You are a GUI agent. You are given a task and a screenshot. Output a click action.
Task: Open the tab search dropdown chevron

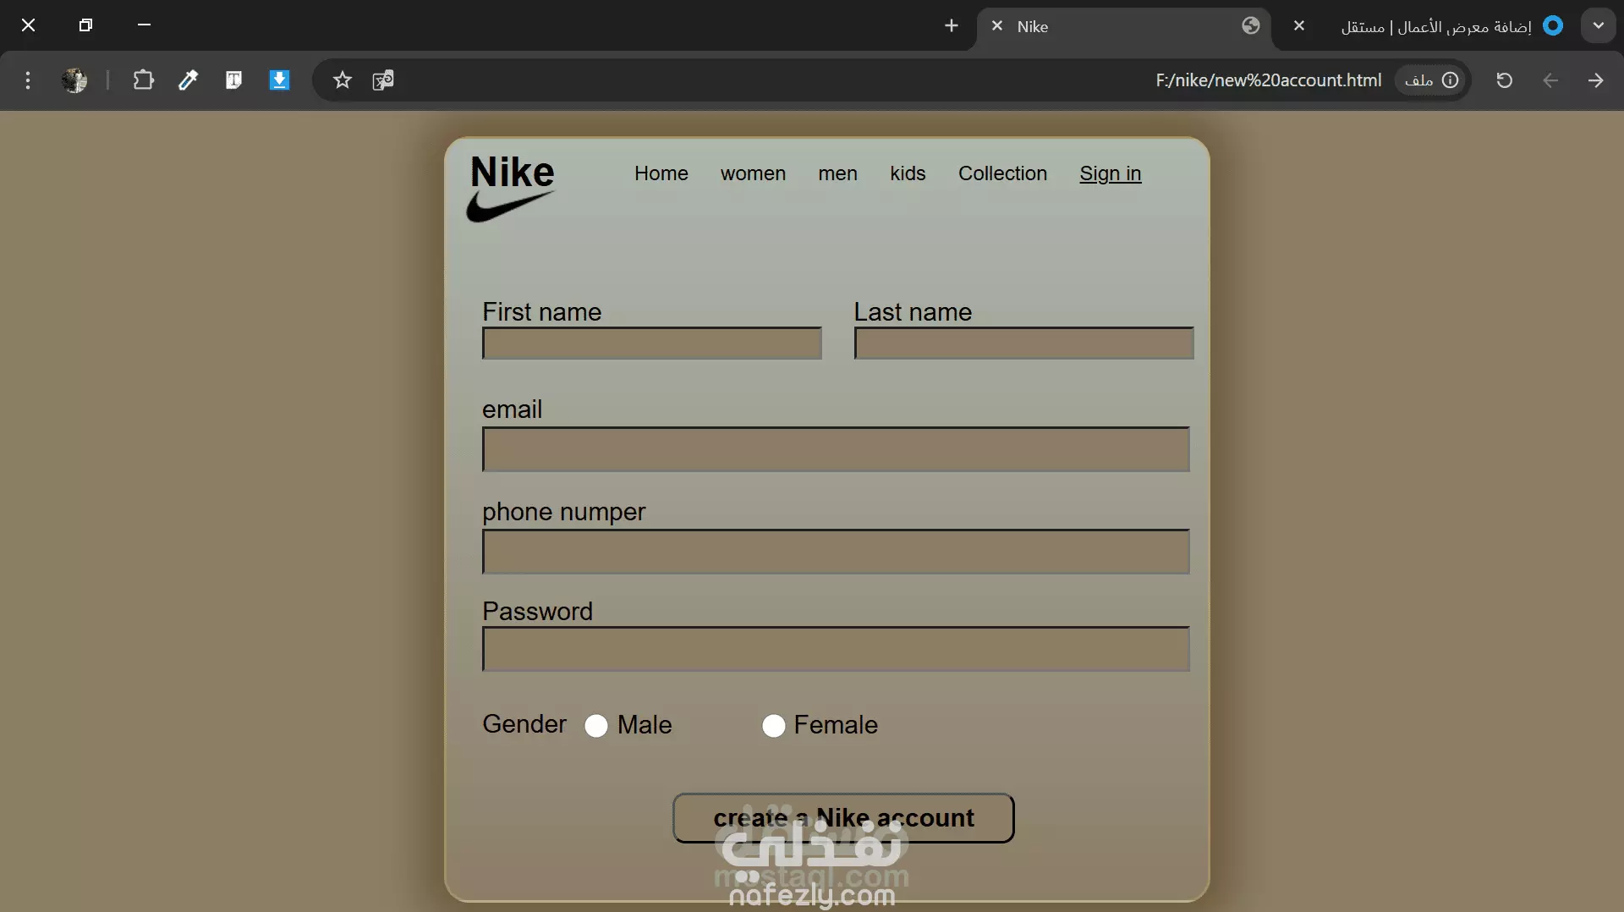(1598, 26)
